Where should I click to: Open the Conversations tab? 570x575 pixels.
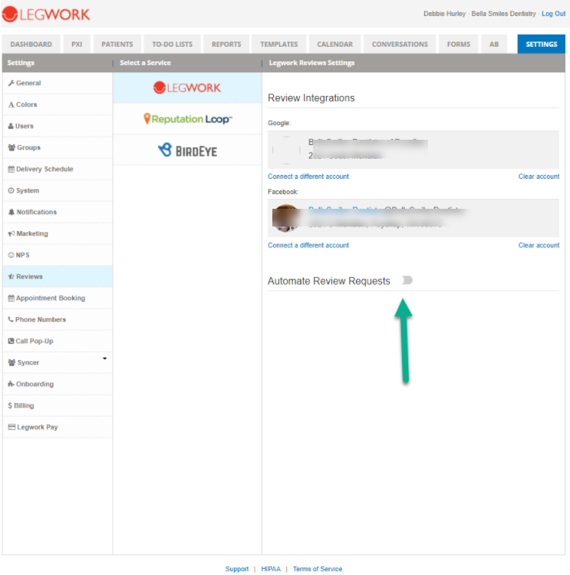(400, 45)
